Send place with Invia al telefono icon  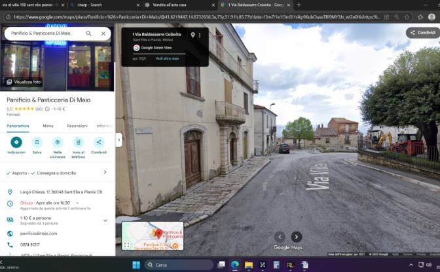click(x=79, y=142)
